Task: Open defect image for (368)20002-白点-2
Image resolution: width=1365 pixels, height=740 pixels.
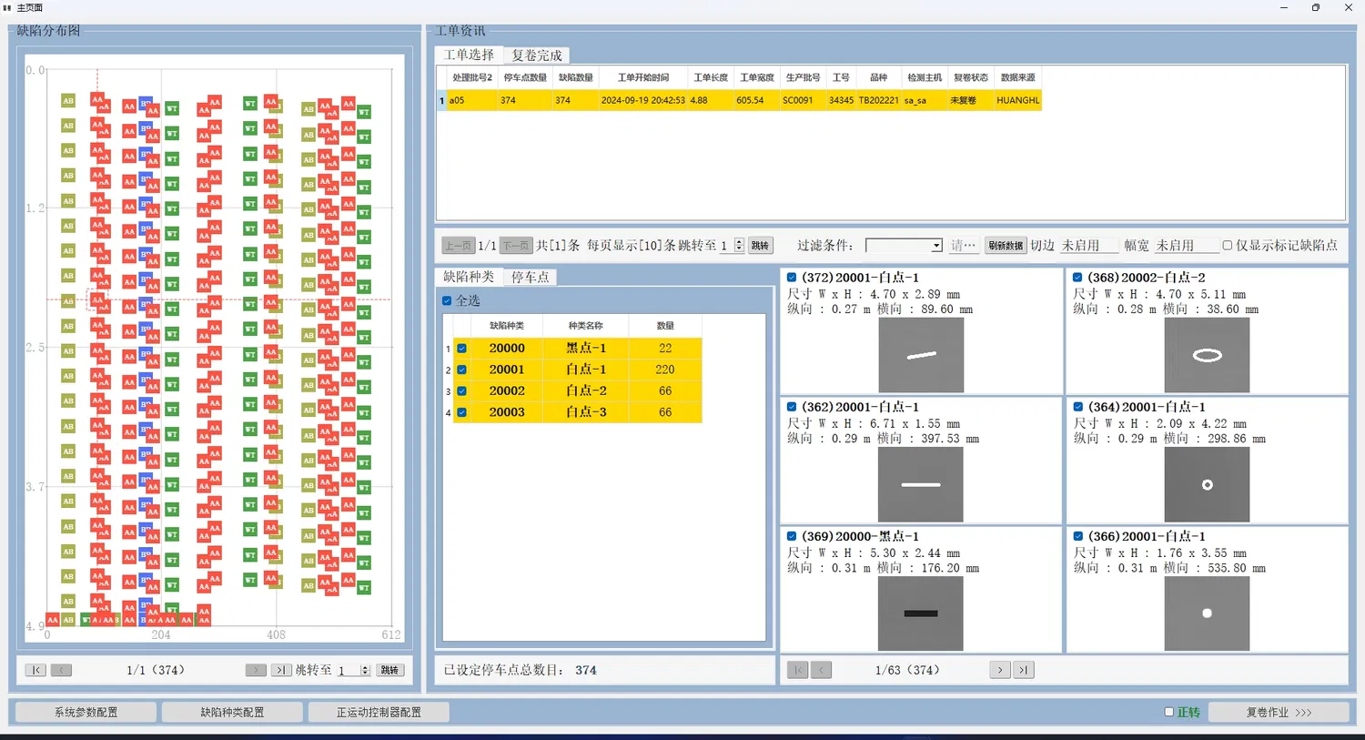Action: coord(1207,355)
